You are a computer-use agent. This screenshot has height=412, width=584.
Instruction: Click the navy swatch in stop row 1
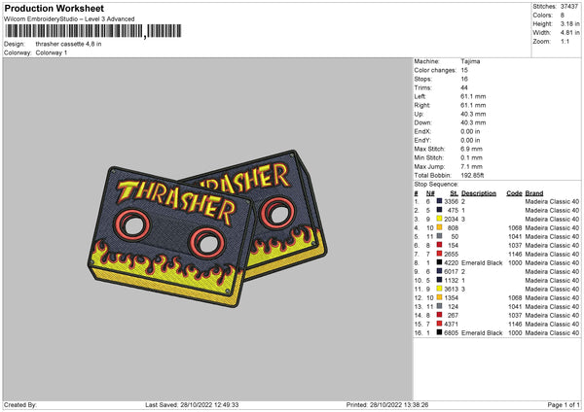[440, 201]
